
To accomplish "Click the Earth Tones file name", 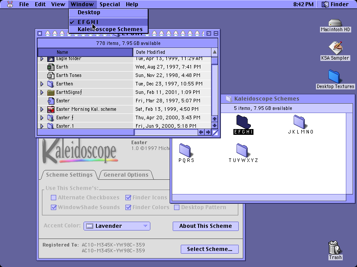I will [69, 75].
